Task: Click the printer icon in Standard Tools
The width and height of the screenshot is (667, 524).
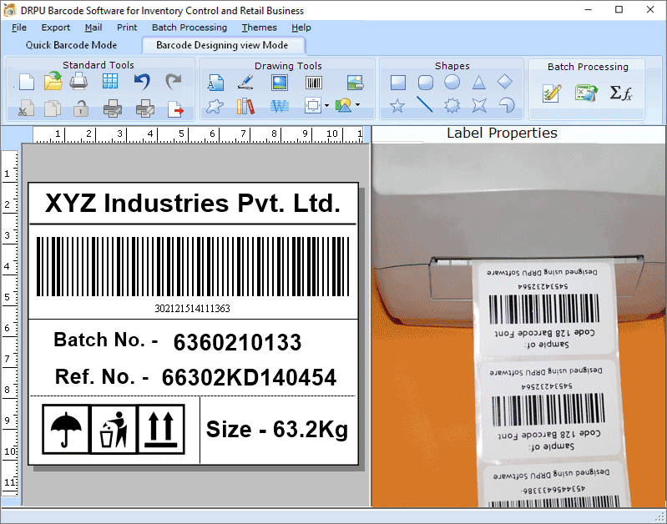Action: click(x=78, y=81)
